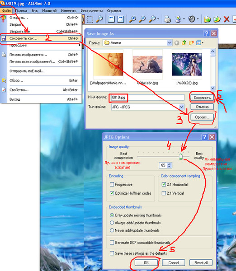Image resolution: width=236 pixels, height=271 pixels.
Task: Click the printer icon in toolbar
Action: [x=167, y=19]
